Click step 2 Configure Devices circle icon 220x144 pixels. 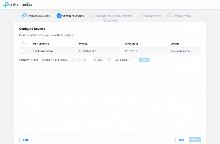point(59,16)
